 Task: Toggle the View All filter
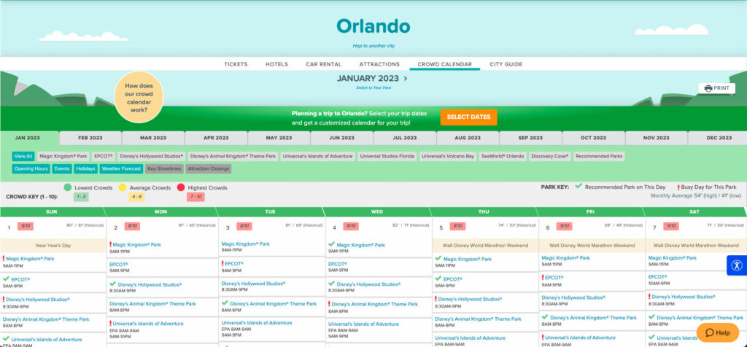(x=23, y=156)
